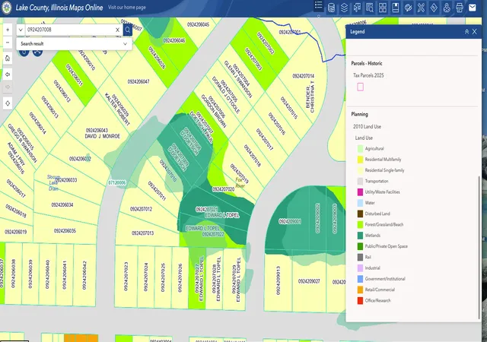Click the Wetlands legend swatch

click(360, 236)
